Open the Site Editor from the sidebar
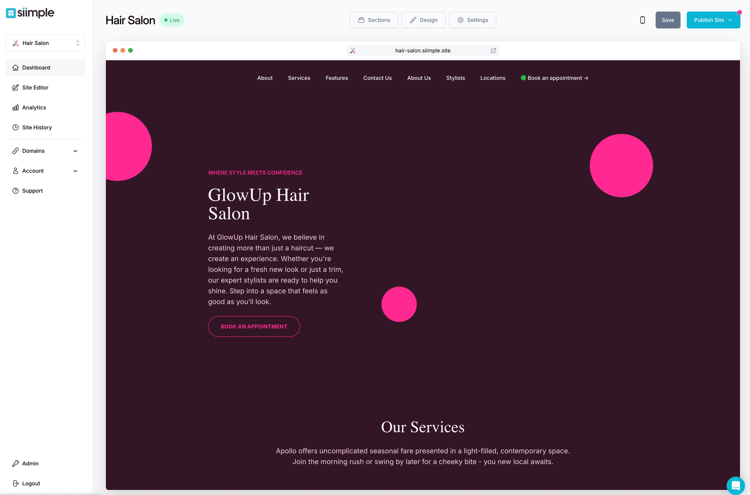The width and height of the screenshot is (750, 495). tap(35, 87)
